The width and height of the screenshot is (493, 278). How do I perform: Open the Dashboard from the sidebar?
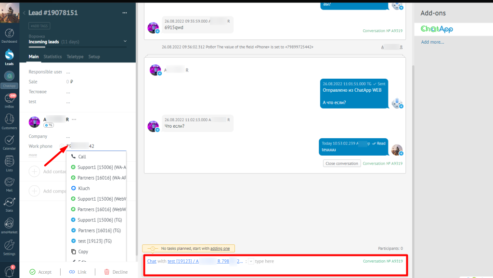coord(9,35)
